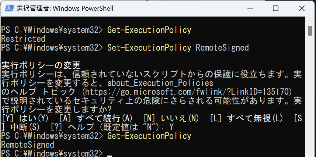Click the blinking cursor on the last prompt
The height and width of the screenshot is (157, 316).
pos(110,156)
